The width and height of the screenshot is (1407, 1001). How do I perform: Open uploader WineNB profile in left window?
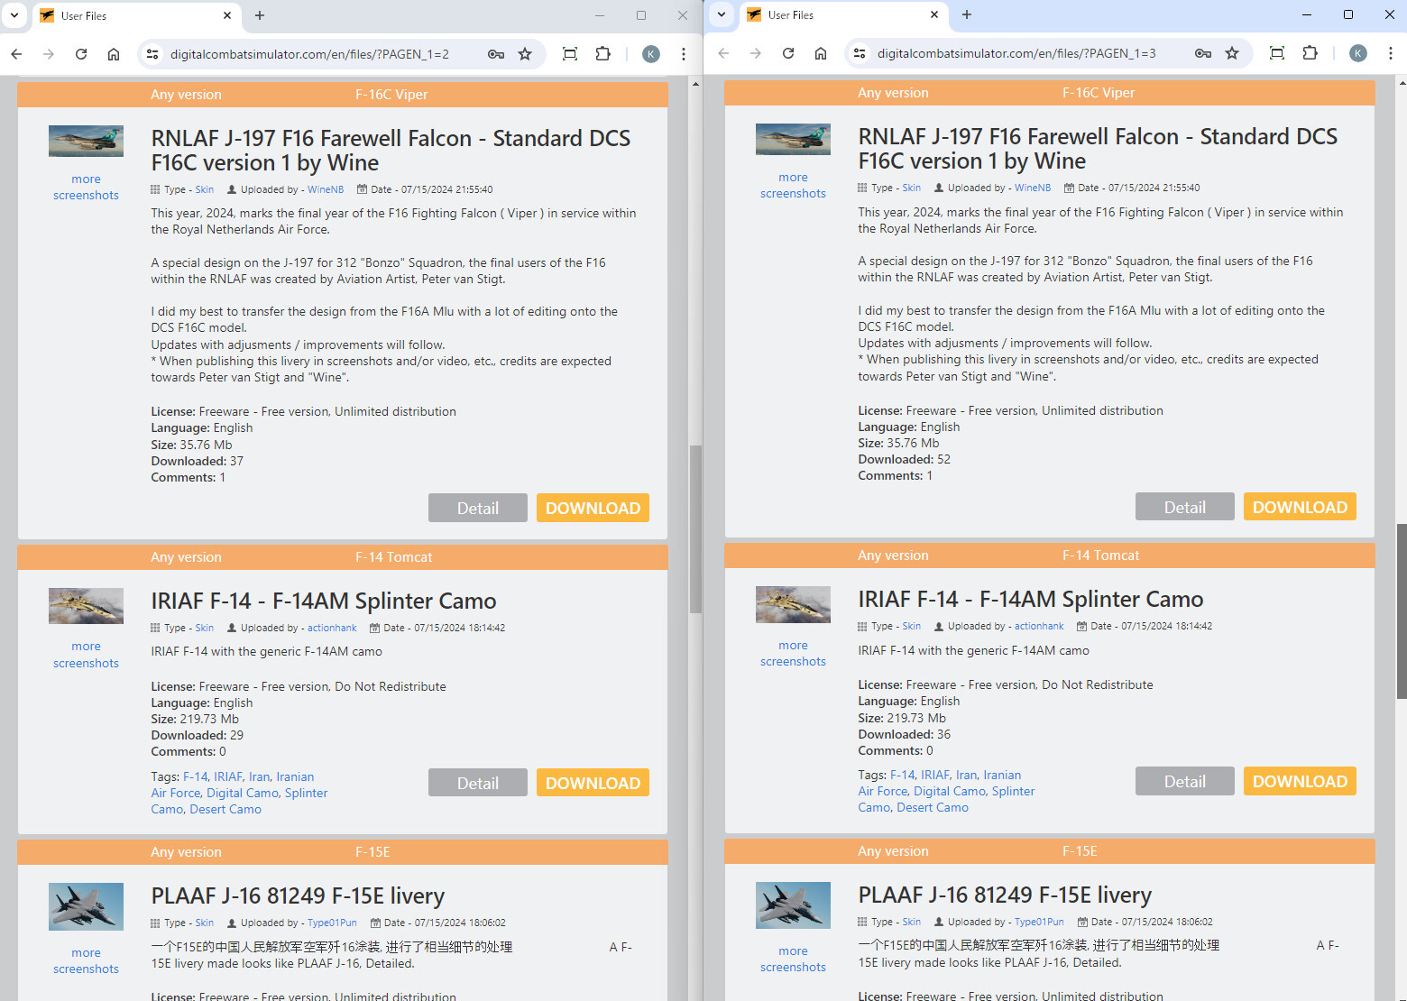tap(326, 189)
